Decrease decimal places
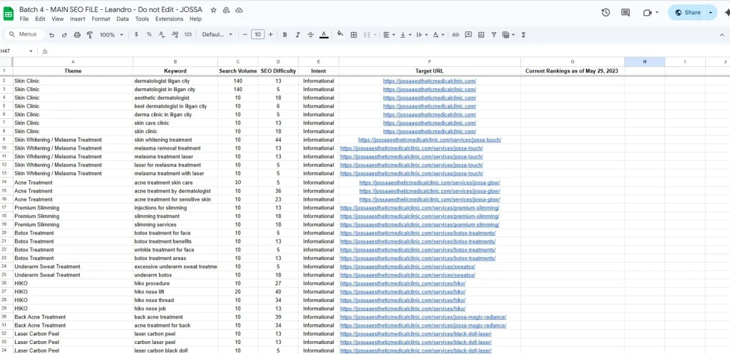This screenshot has width=730, height=354. click(162, 34)
